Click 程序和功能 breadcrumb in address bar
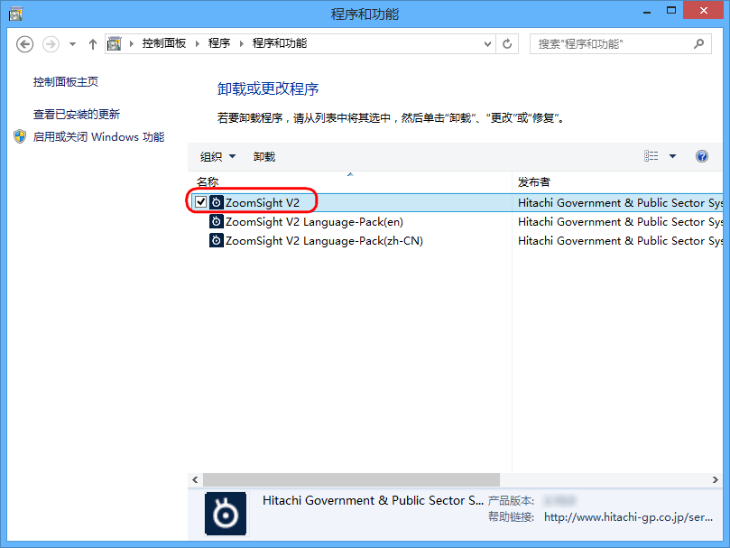This screenshot has height=548, width=730. 280,43
